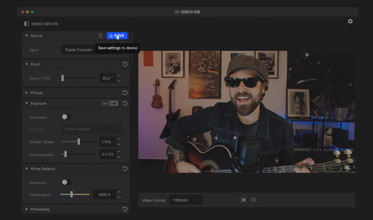Image resolution: width=373 pixels, height=220 pixels.
Task: Reset the Picture section settings
Action: tap(125, 93)
